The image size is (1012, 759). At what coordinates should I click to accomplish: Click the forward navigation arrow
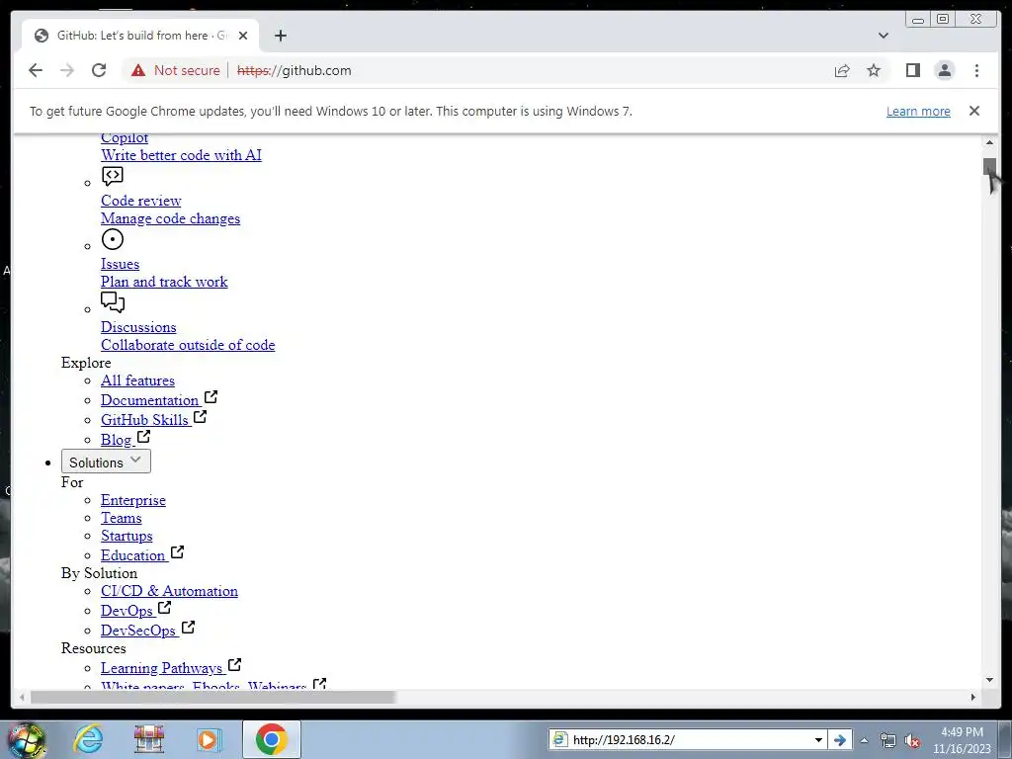click(x=67, y=70)
